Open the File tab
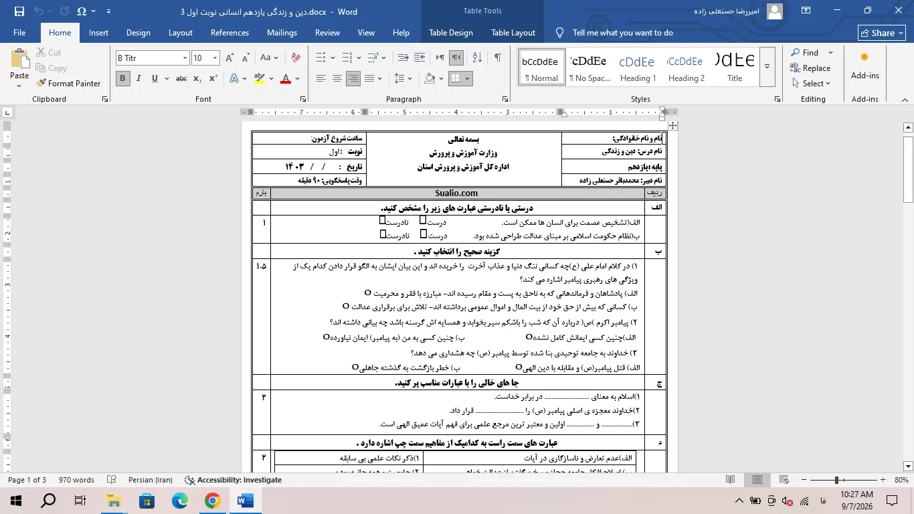This screenshot has height=514, width=914. [x=19, y=33]
